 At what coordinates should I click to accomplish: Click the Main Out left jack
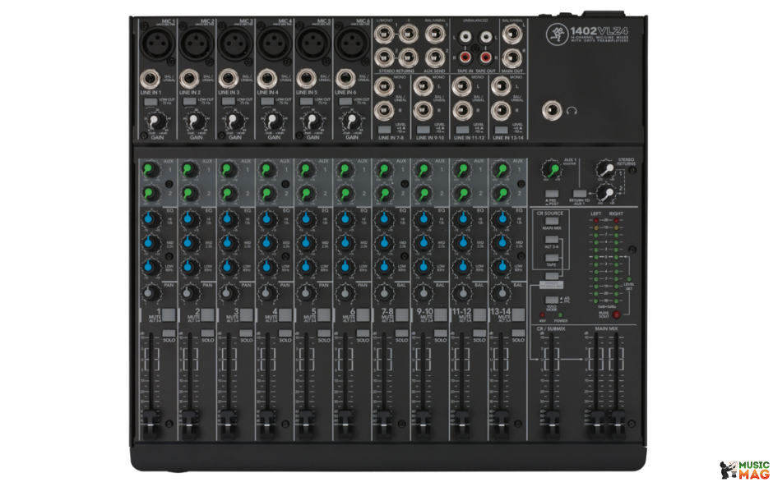[512, 34]
